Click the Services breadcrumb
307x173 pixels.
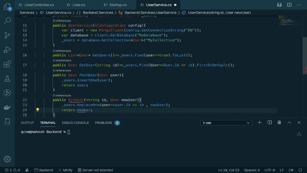(27, 12)
